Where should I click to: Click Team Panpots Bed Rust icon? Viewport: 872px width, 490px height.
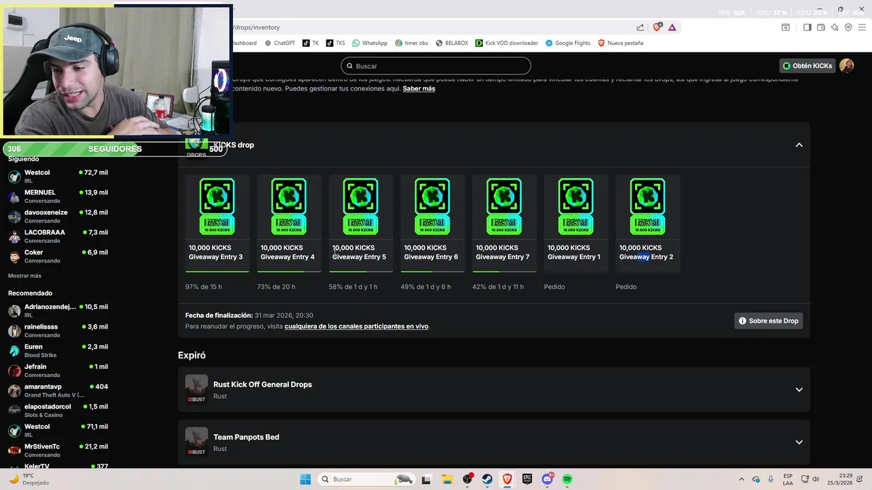coord(196,442)
